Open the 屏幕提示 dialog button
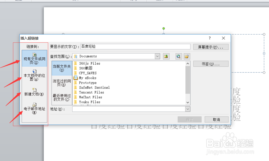 pos(211,47)
